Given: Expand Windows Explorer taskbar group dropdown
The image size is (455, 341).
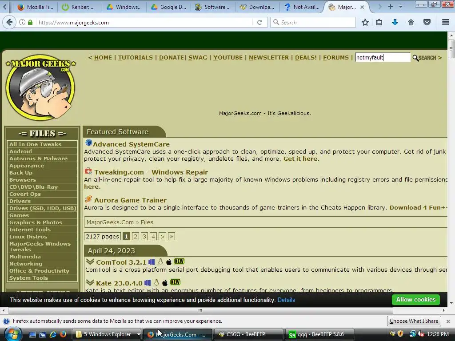Looking at the screenshot, I should [x=139, y=334].
